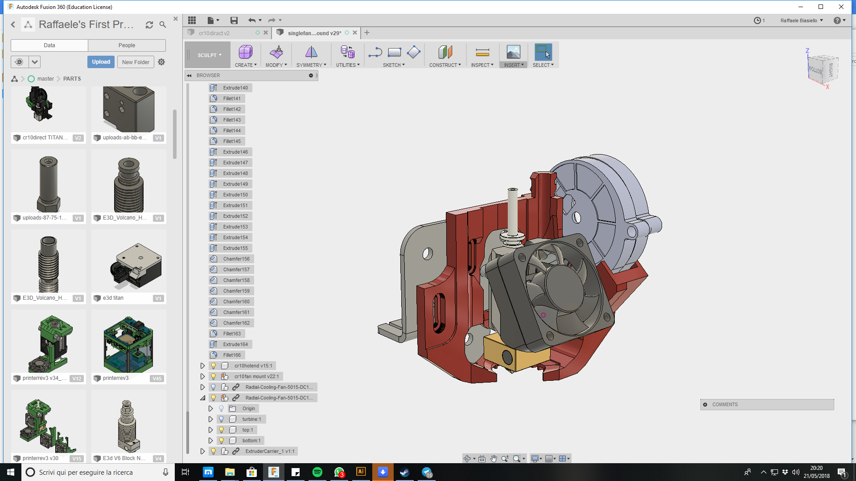
Task: Open the Create Form tool in toolbar
Action: 245,52
